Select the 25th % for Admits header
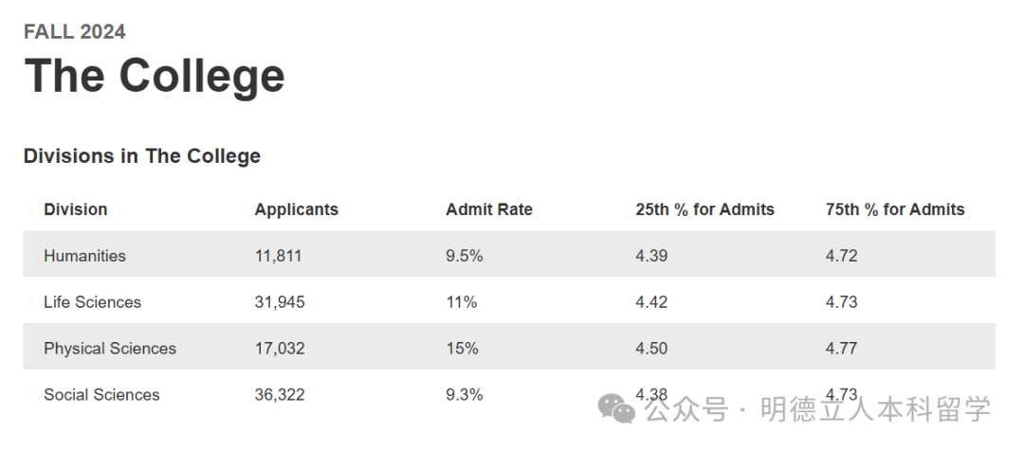 pos(704,209)
